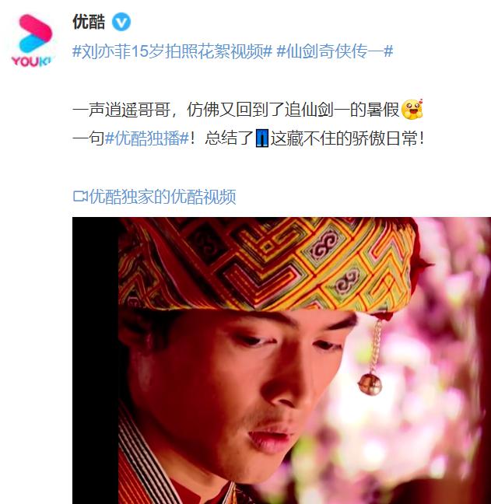Click the YOUKU wordmark under the logo

click(31, 61)
